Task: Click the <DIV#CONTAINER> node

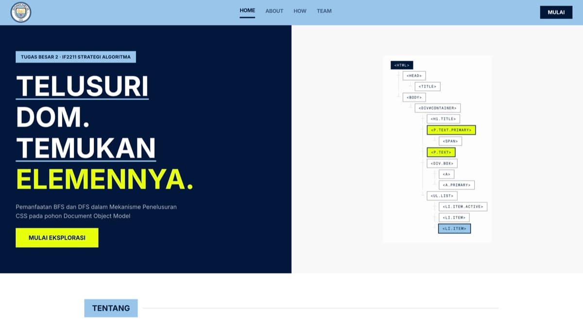Action: point(438,108)
